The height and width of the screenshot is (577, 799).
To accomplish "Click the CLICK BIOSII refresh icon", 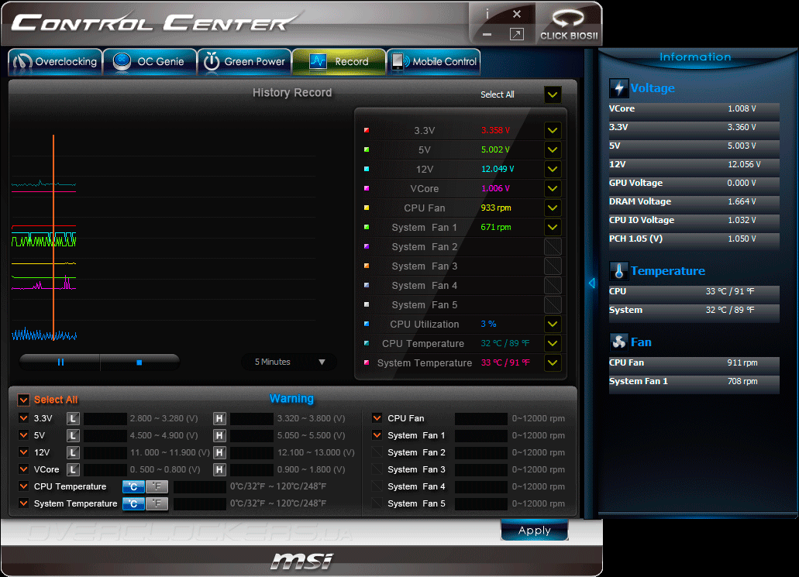I will pos(568,19).
